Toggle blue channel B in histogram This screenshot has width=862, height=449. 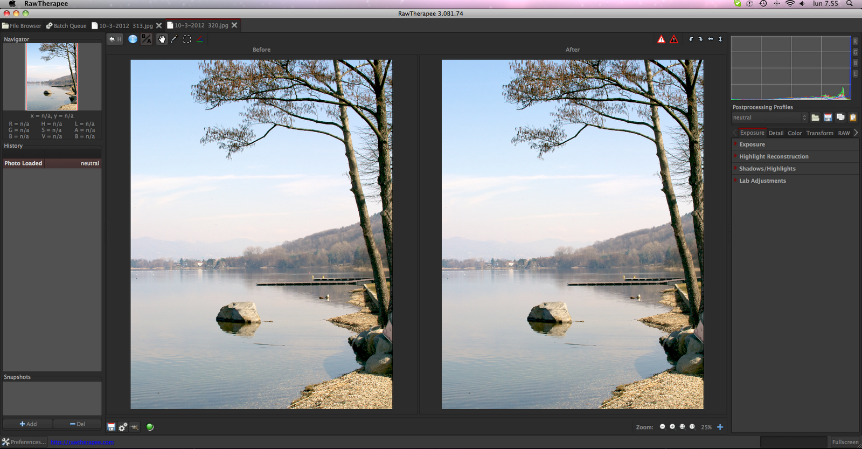click(x=855, y=63)
